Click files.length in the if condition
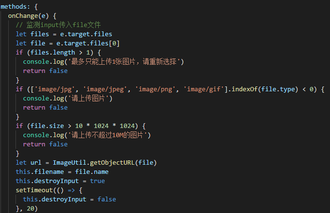330x213 pixels. tap(53, 53)
